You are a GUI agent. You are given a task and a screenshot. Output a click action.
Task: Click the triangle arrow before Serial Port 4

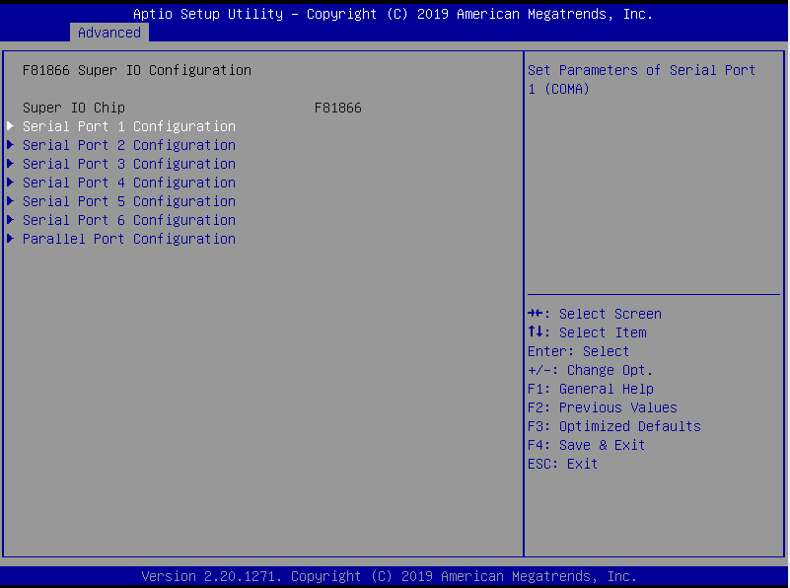[11, 183]
